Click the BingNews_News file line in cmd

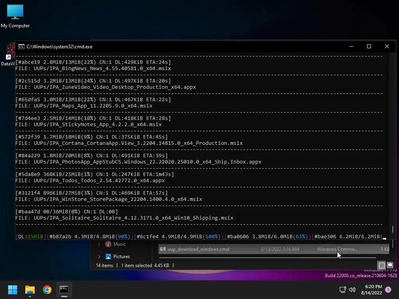point(93,69)
